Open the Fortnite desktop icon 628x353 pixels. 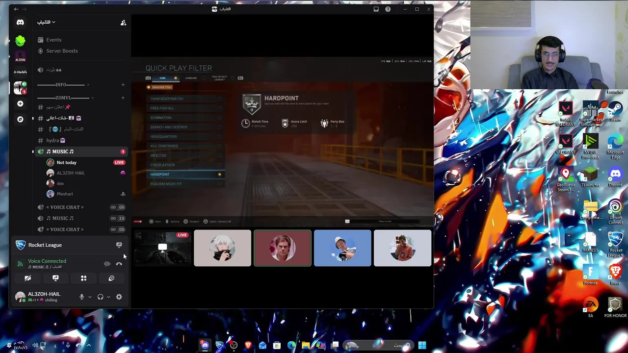pos(591,275)
